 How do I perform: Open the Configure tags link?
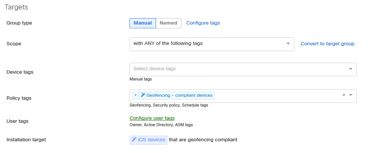pos(203,23)
